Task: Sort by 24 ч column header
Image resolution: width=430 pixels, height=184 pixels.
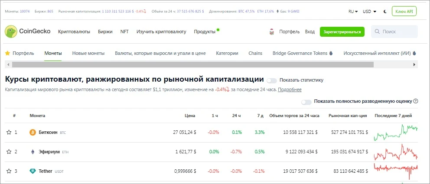Action: pyautogui.click(x=236, y=116)
